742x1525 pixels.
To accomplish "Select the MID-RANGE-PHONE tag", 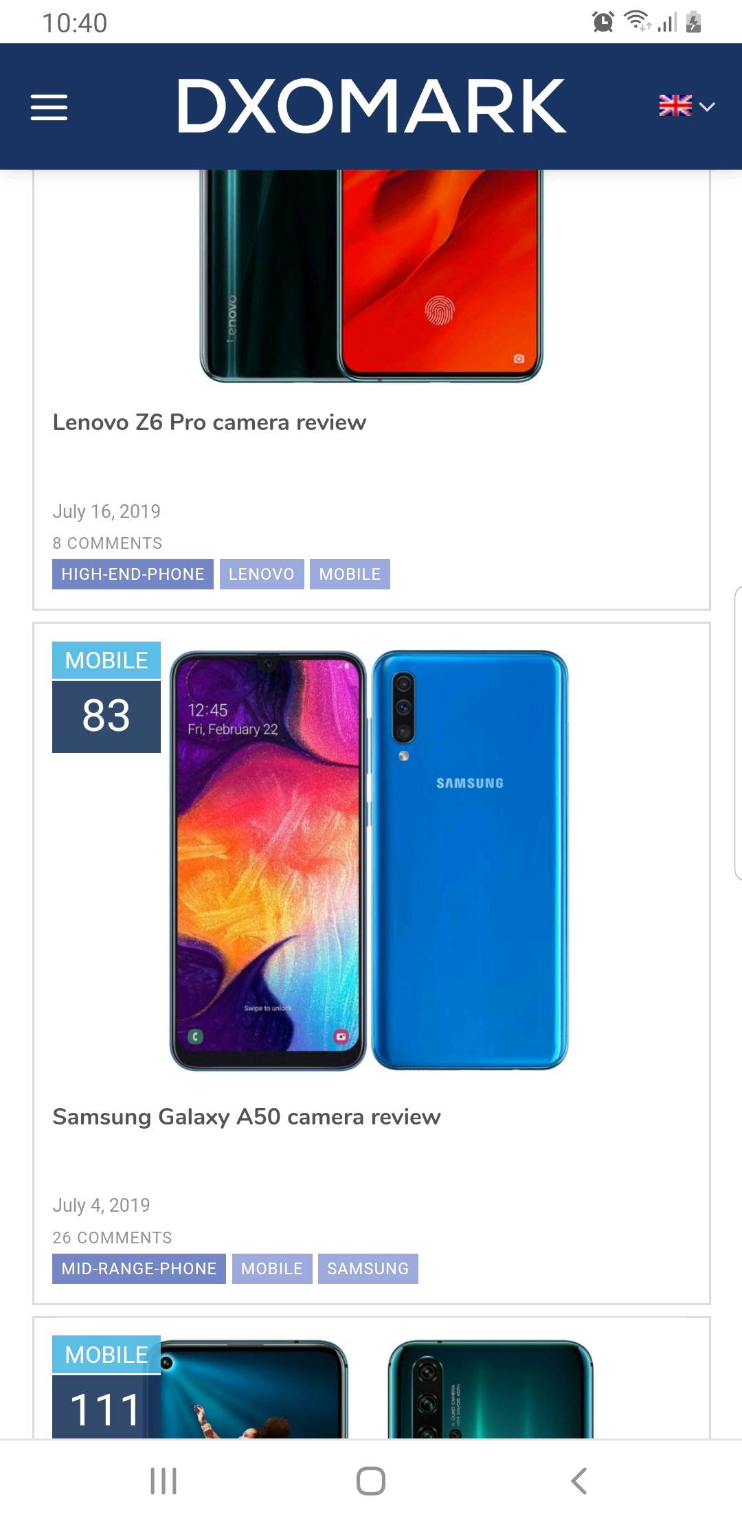I will pos(139,1269).
